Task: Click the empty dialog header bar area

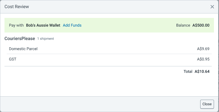Action: coord(119,7)
